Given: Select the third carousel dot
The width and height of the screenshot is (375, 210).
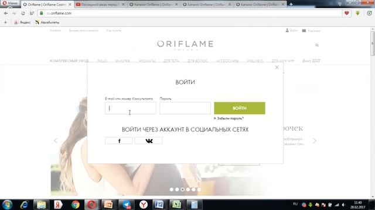Looking at the screenshot, I should [x=182, y=190].
